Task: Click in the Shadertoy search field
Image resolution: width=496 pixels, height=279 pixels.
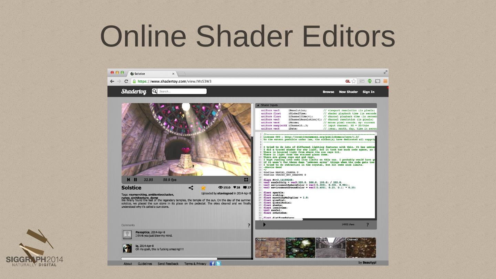Action: click(x=182, y=91)
